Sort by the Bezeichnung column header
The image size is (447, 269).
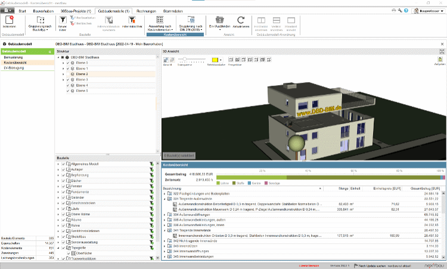[x=243, y=189]
